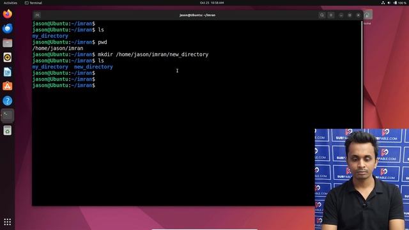Open the Home folder desktop icon
Viewport: 409px width, 230px height.
pos(367,17)
